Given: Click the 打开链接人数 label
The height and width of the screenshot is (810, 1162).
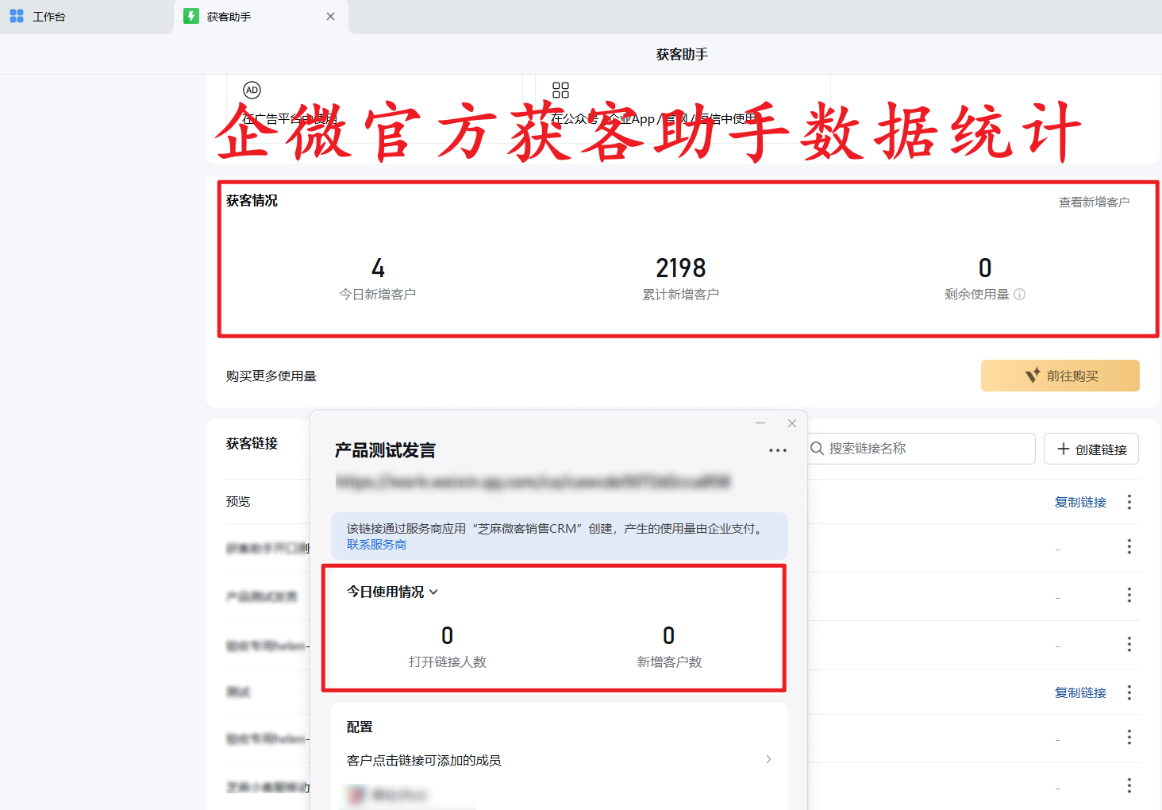Looking at the screenshot, I should [448, 661].
